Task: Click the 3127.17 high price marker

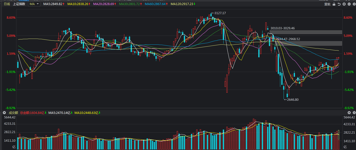Action: click(220, 13)
